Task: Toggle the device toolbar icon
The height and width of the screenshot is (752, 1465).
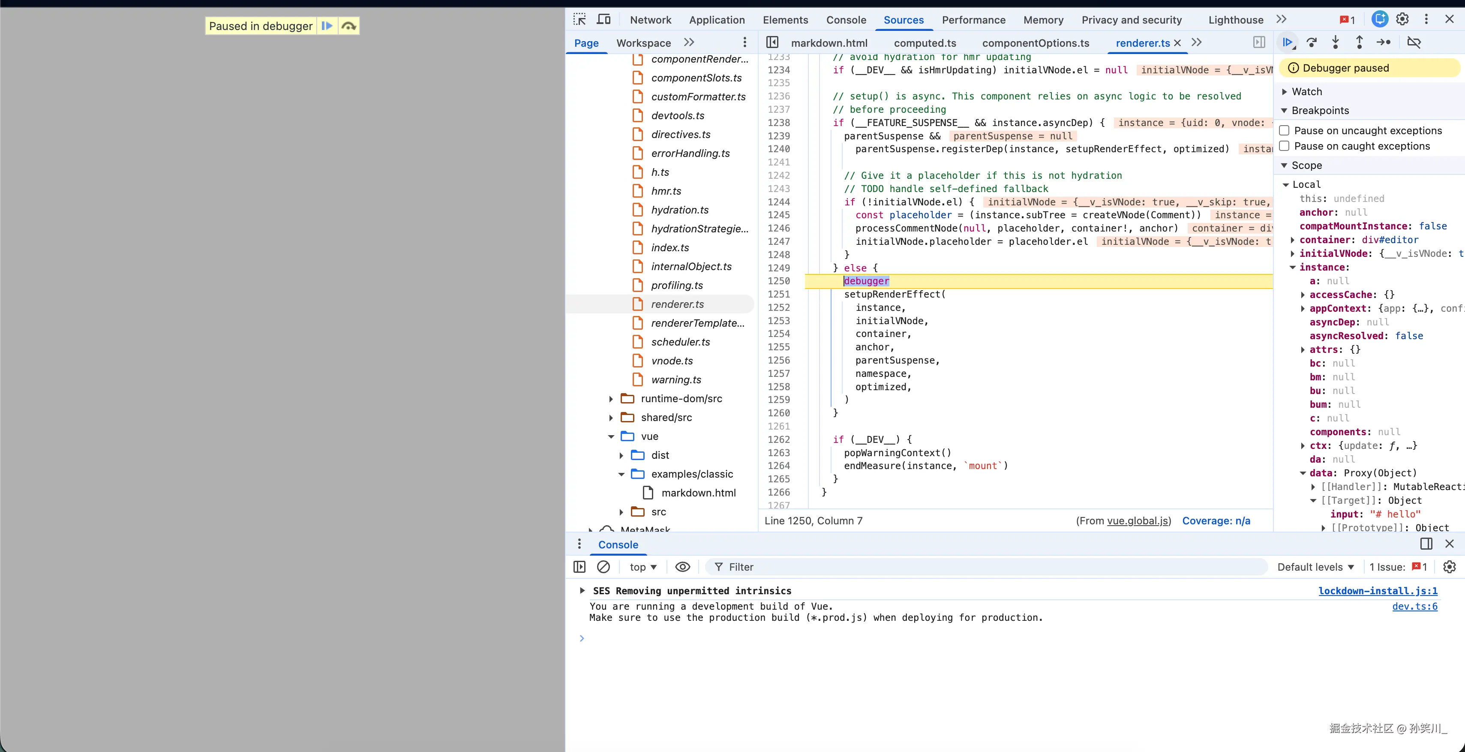Action: click(603, 19)
